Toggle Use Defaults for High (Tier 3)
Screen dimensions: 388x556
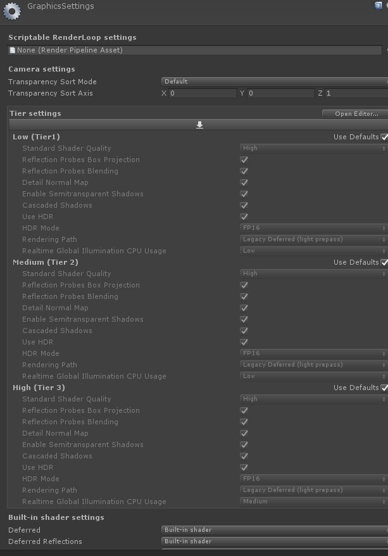pyautogui.click(x=384, y=387)
